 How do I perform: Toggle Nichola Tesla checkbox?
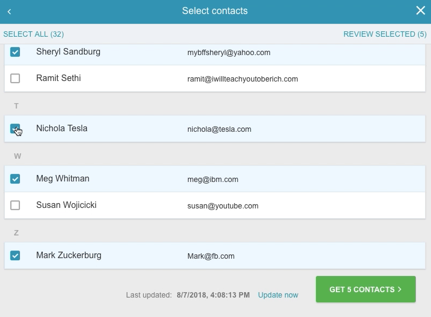click(x=15, y=129)
